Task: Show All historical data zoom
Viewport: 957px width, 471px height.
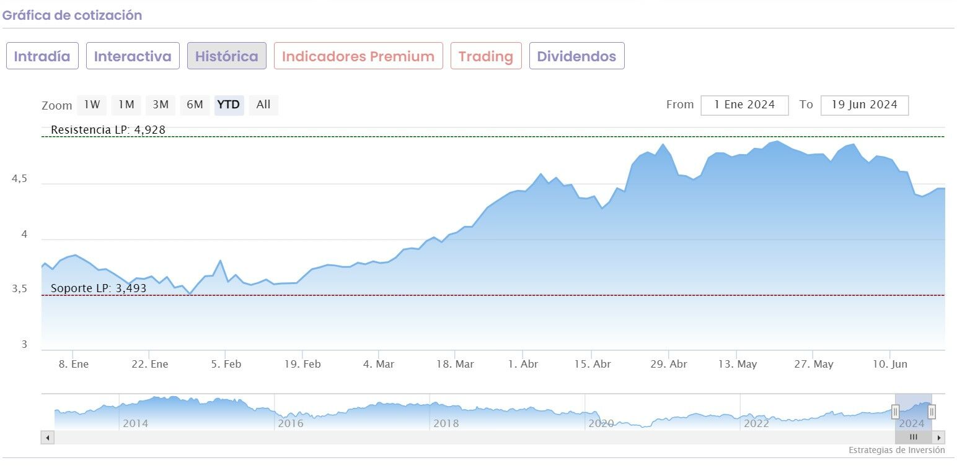Action: (x=263, y=105)
